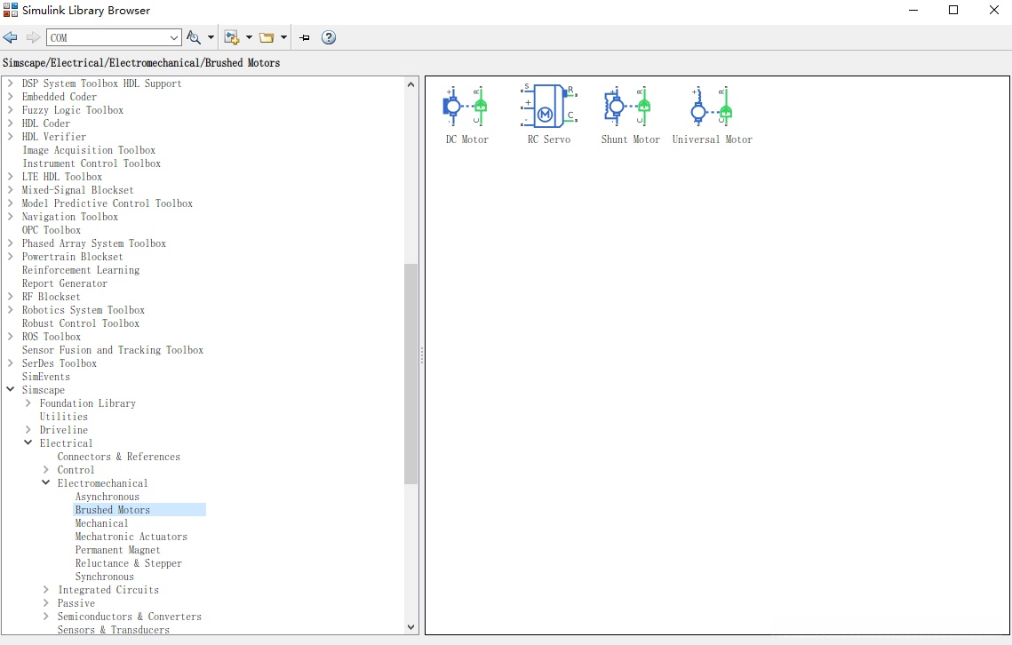Expand Semiconductors & Converters node
Screen dimensions: 1012x645
46,616
